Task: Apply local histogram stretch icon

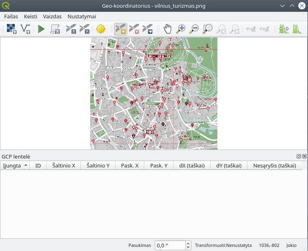Action: click(x=297, y=29)
